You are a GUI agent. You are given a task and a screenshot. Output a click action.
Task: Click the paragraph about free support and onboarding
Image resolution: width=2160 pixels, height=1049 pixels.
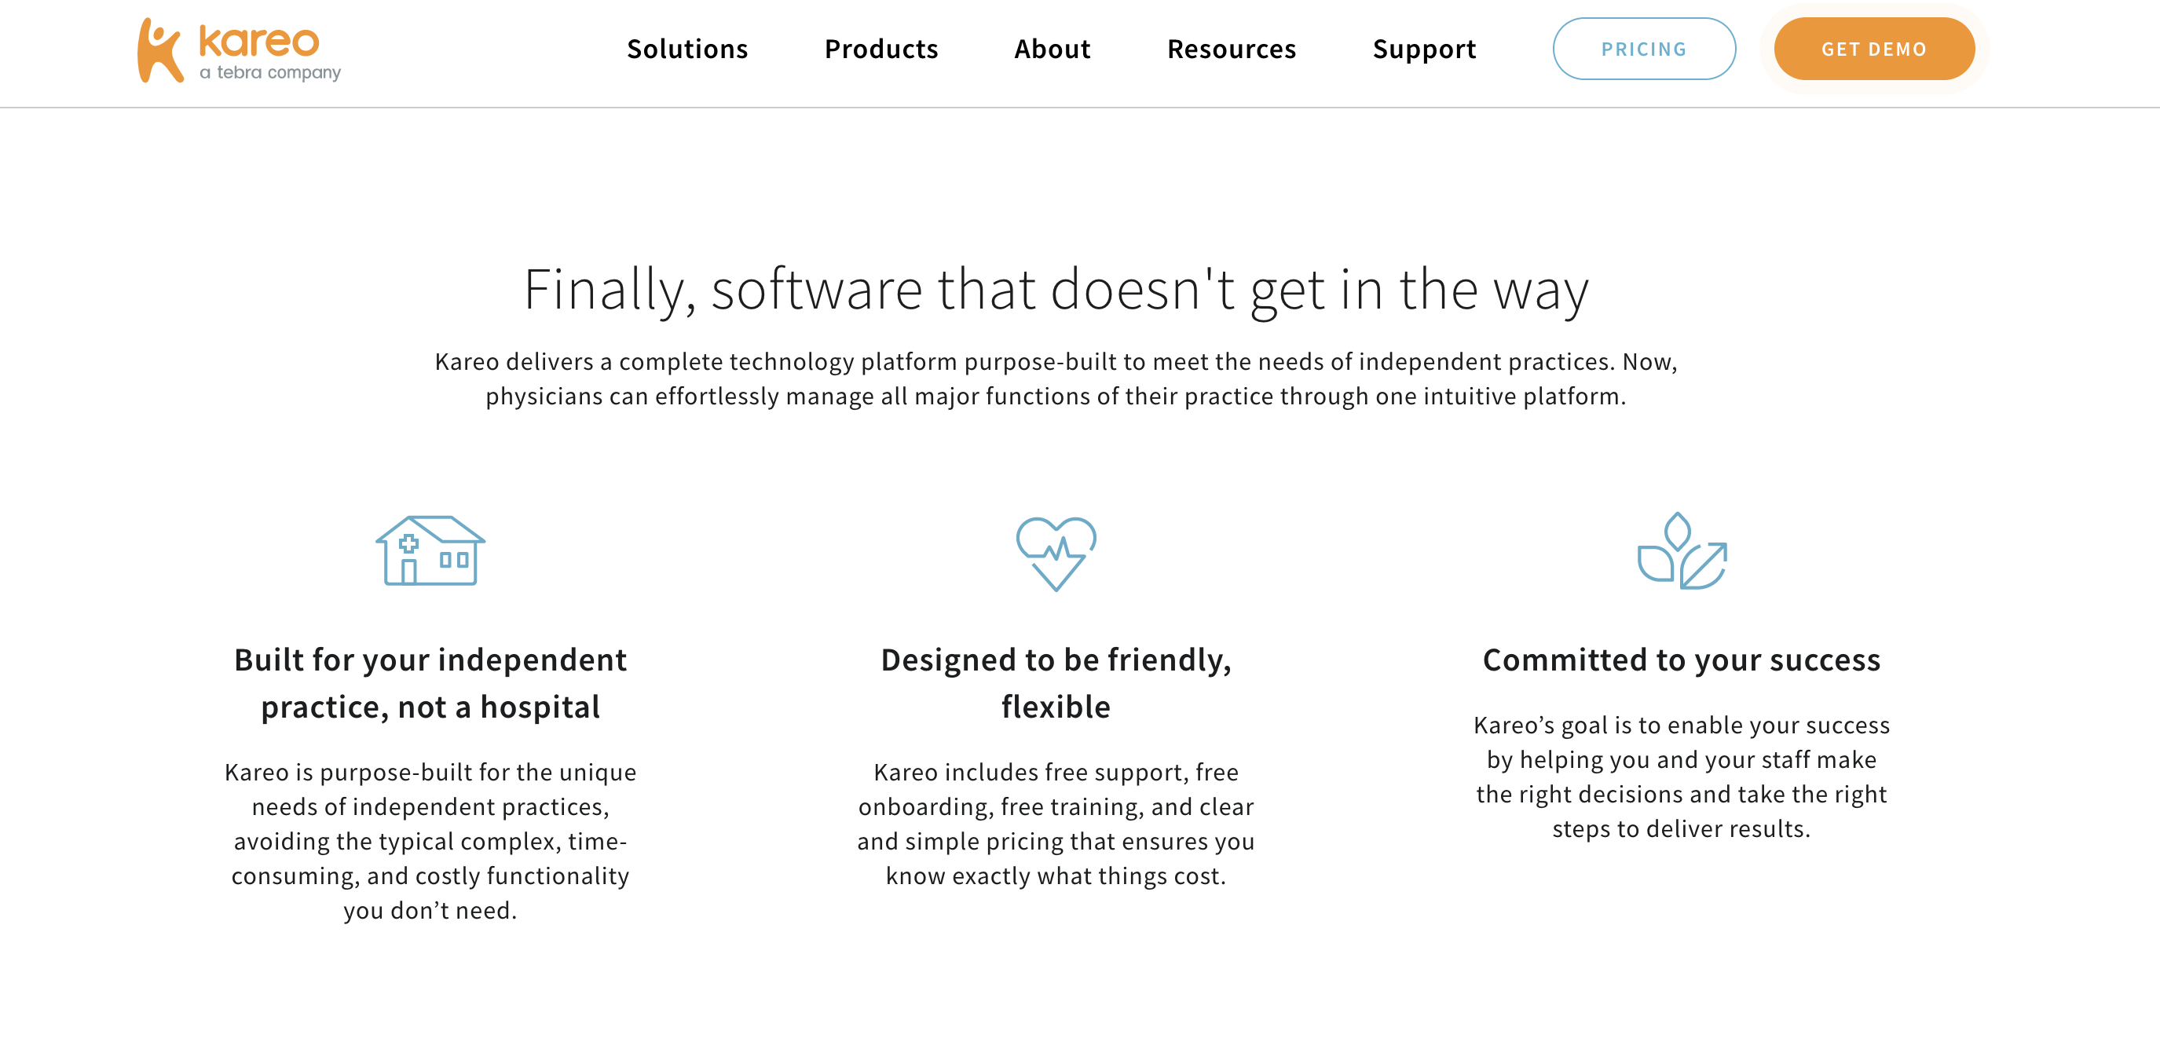tap(1056, 824)
